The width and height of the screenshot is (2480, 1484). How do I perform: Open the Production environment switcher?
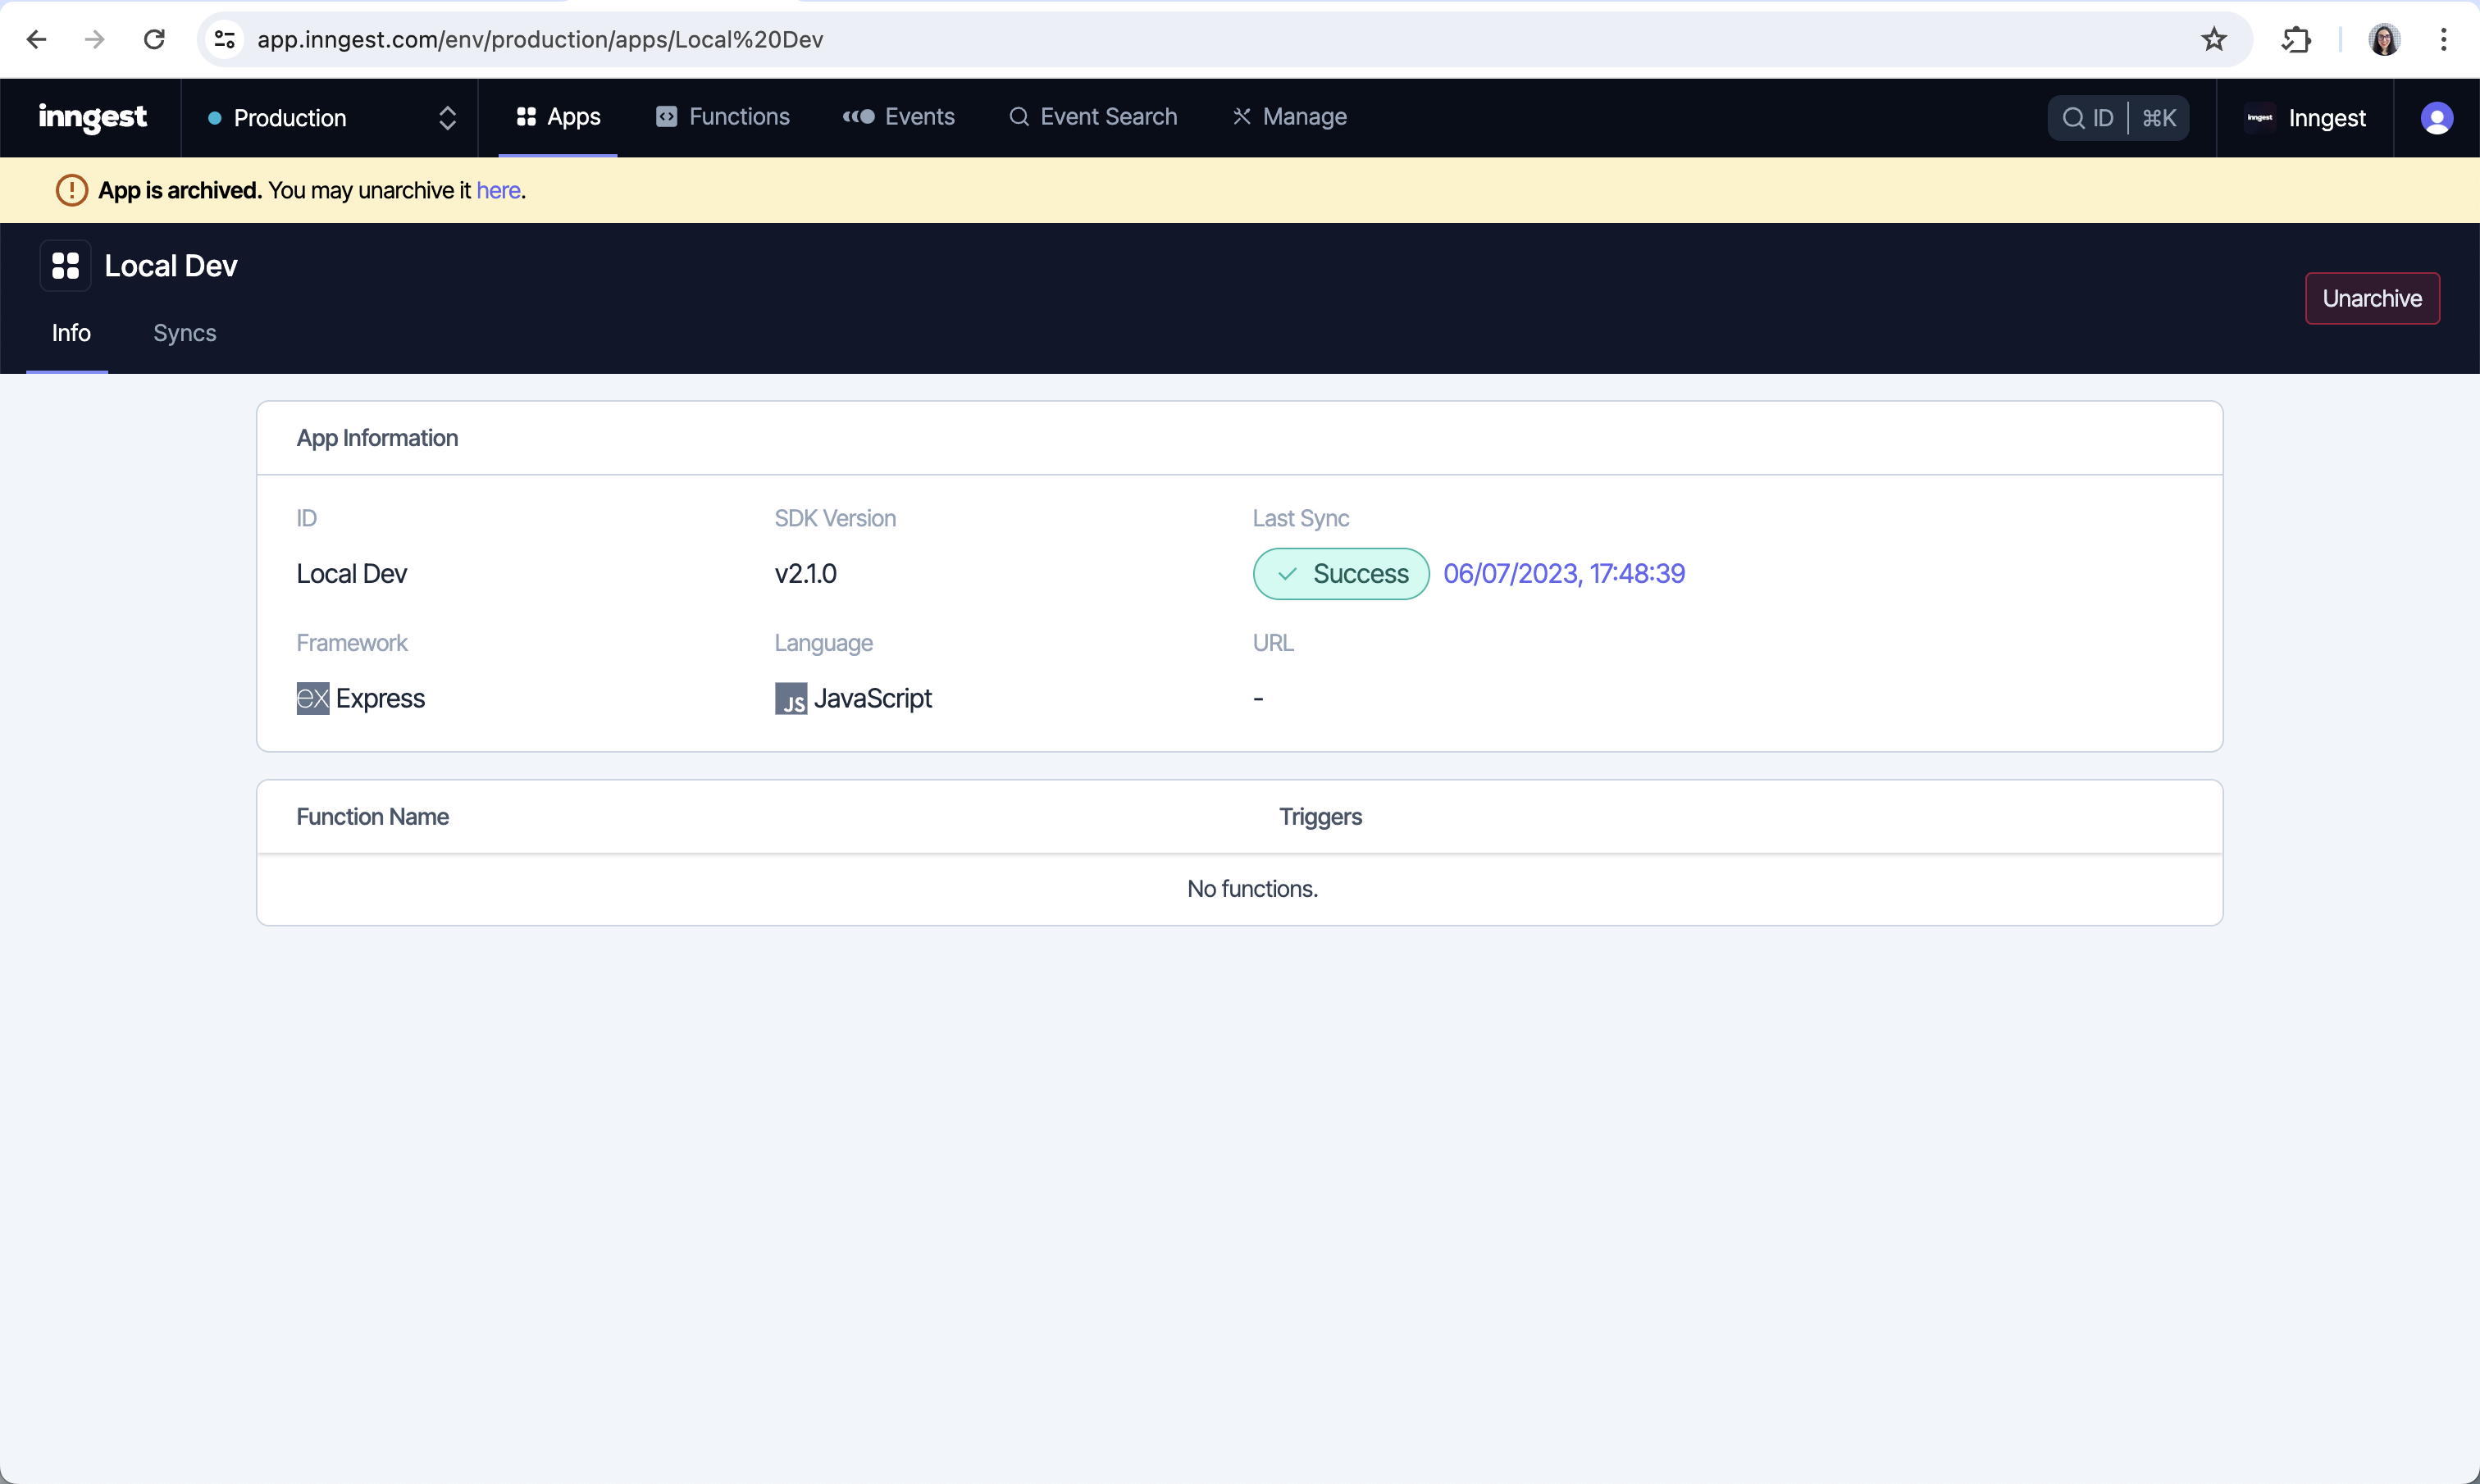click(289, 117)
